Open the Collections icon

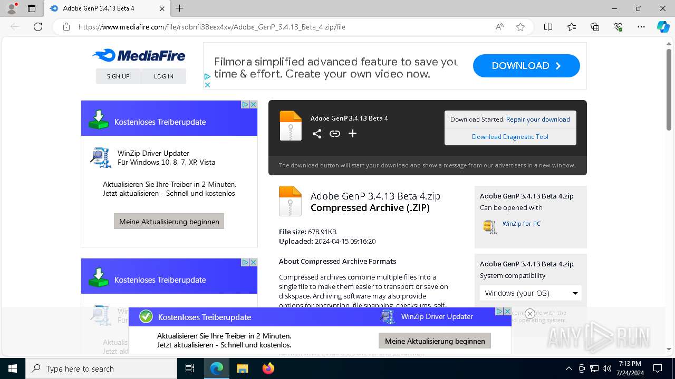click(x=595, y=27)
